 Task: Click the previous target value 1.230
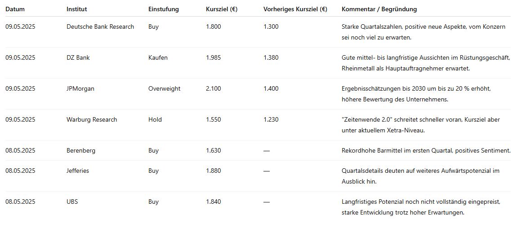(271, 119)
